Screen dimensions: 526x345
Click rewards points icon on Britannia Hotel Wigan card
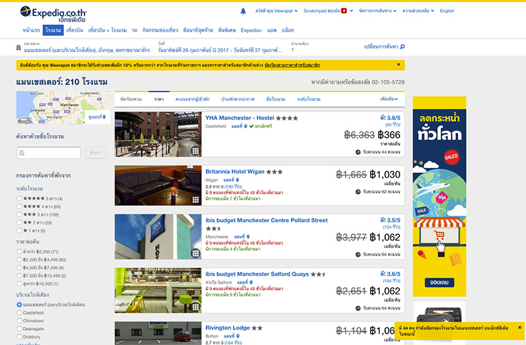358,191
